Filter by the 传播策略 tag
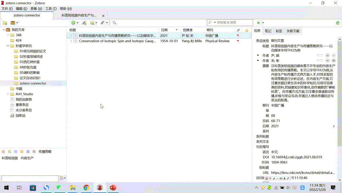The height and width of the screenshot is (193, 342). pyautogui.click(x=45, y=152)
